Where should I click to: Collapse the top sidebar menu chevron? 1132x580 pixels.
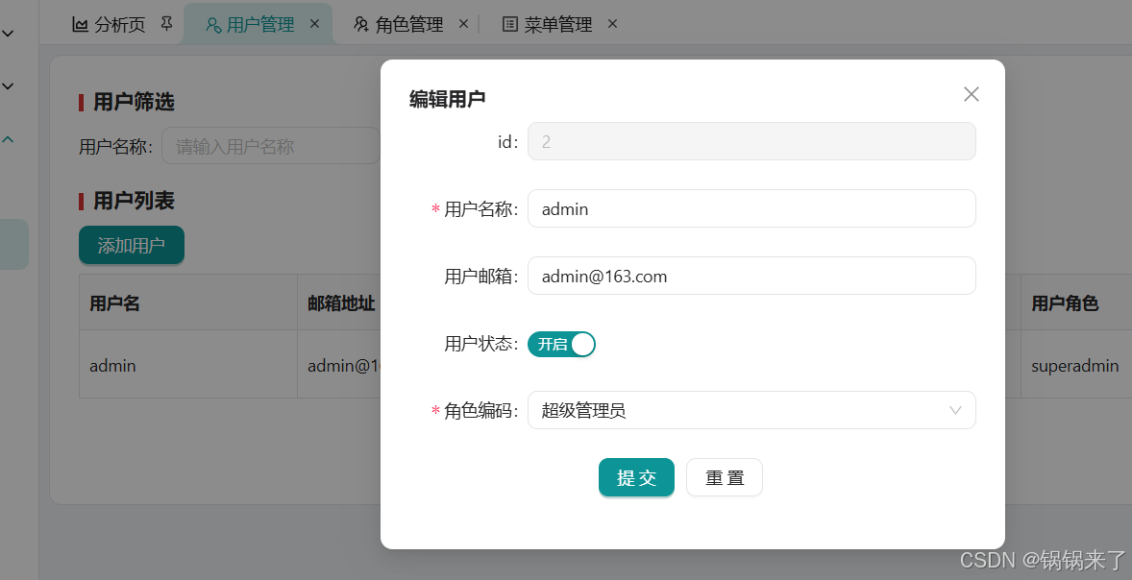click(x=8, y=32)
